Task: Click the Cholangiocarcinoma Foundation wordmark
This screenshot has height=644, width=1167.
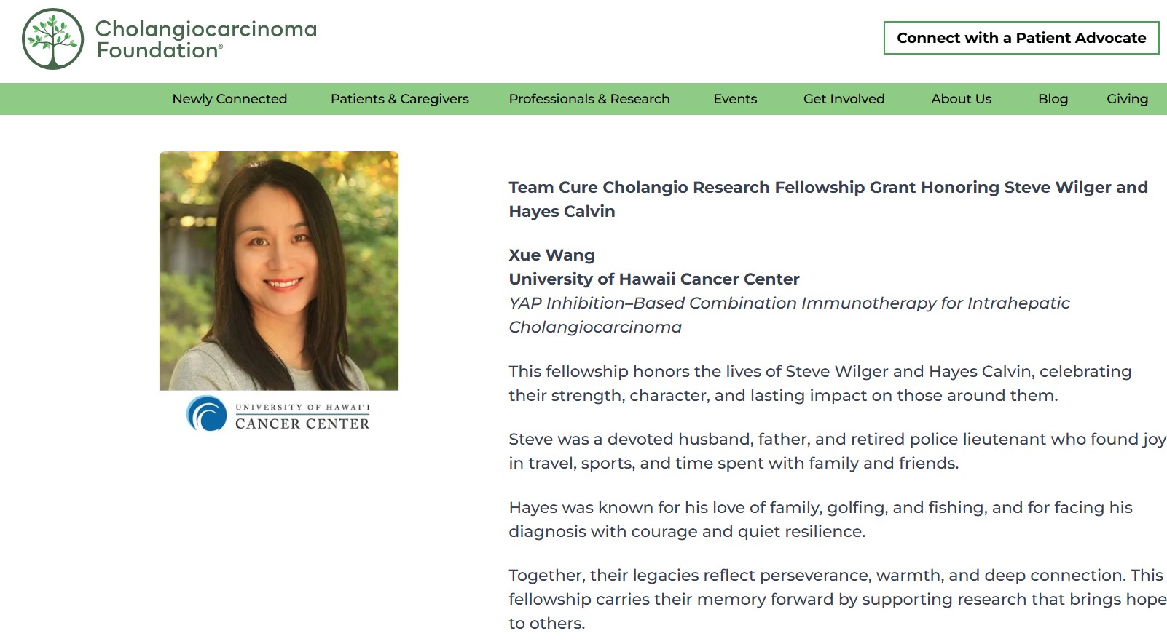Action: click(206, 39)
